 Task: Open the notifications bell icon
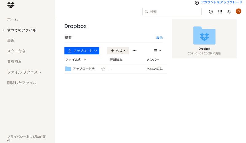pos(229,12)
